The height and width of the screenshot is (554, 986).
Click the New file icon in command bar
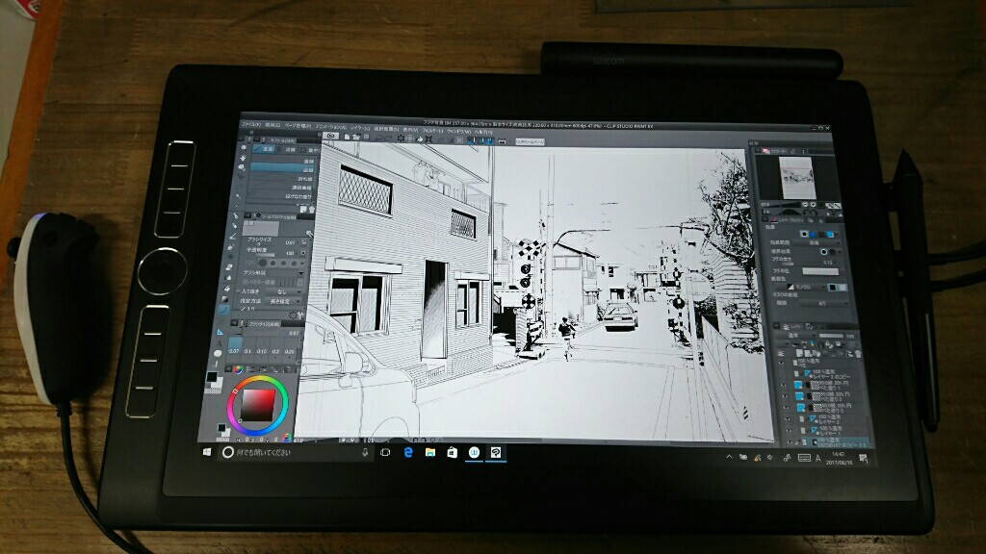[x=347, y=137]
